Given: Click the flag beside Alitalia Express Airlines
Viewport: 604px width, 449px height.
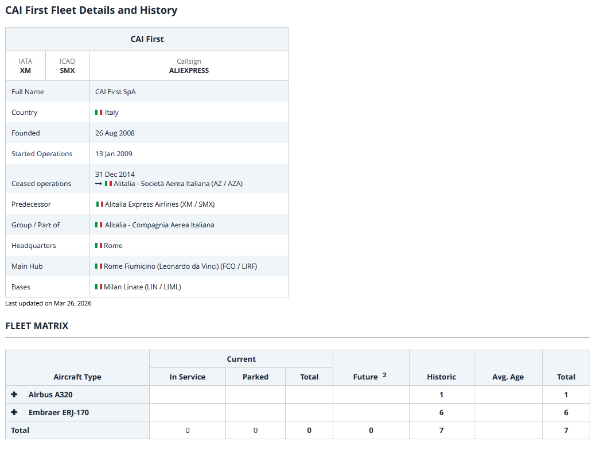Looking at the screenshot, I should pyautogui.click(x=99, y=204).
